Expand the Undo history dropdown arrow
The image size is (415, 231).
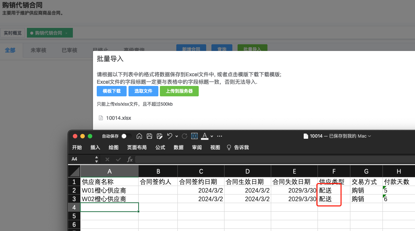tap(176, 136)
